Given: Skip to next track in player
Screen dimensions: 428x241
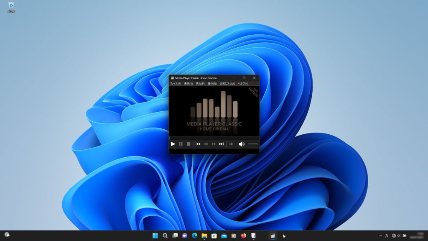Looking at the screenshot, I should click(x=222, y=144).
